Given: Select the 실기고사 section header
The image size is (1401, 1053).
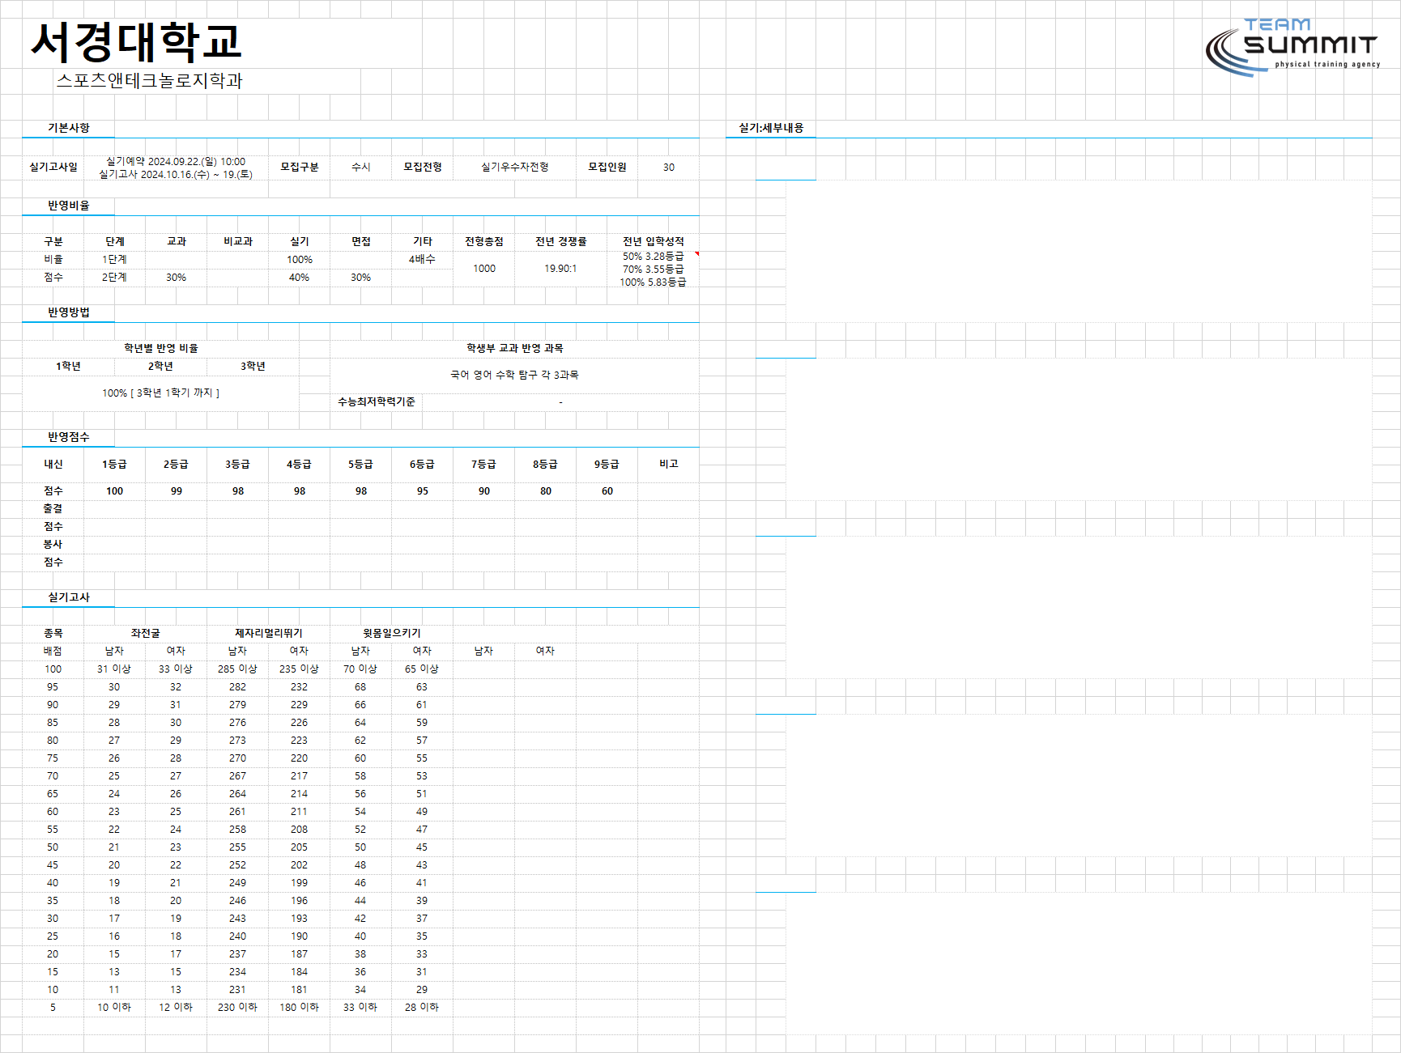Looking at the screenshot, I should (x=69, y=597).
